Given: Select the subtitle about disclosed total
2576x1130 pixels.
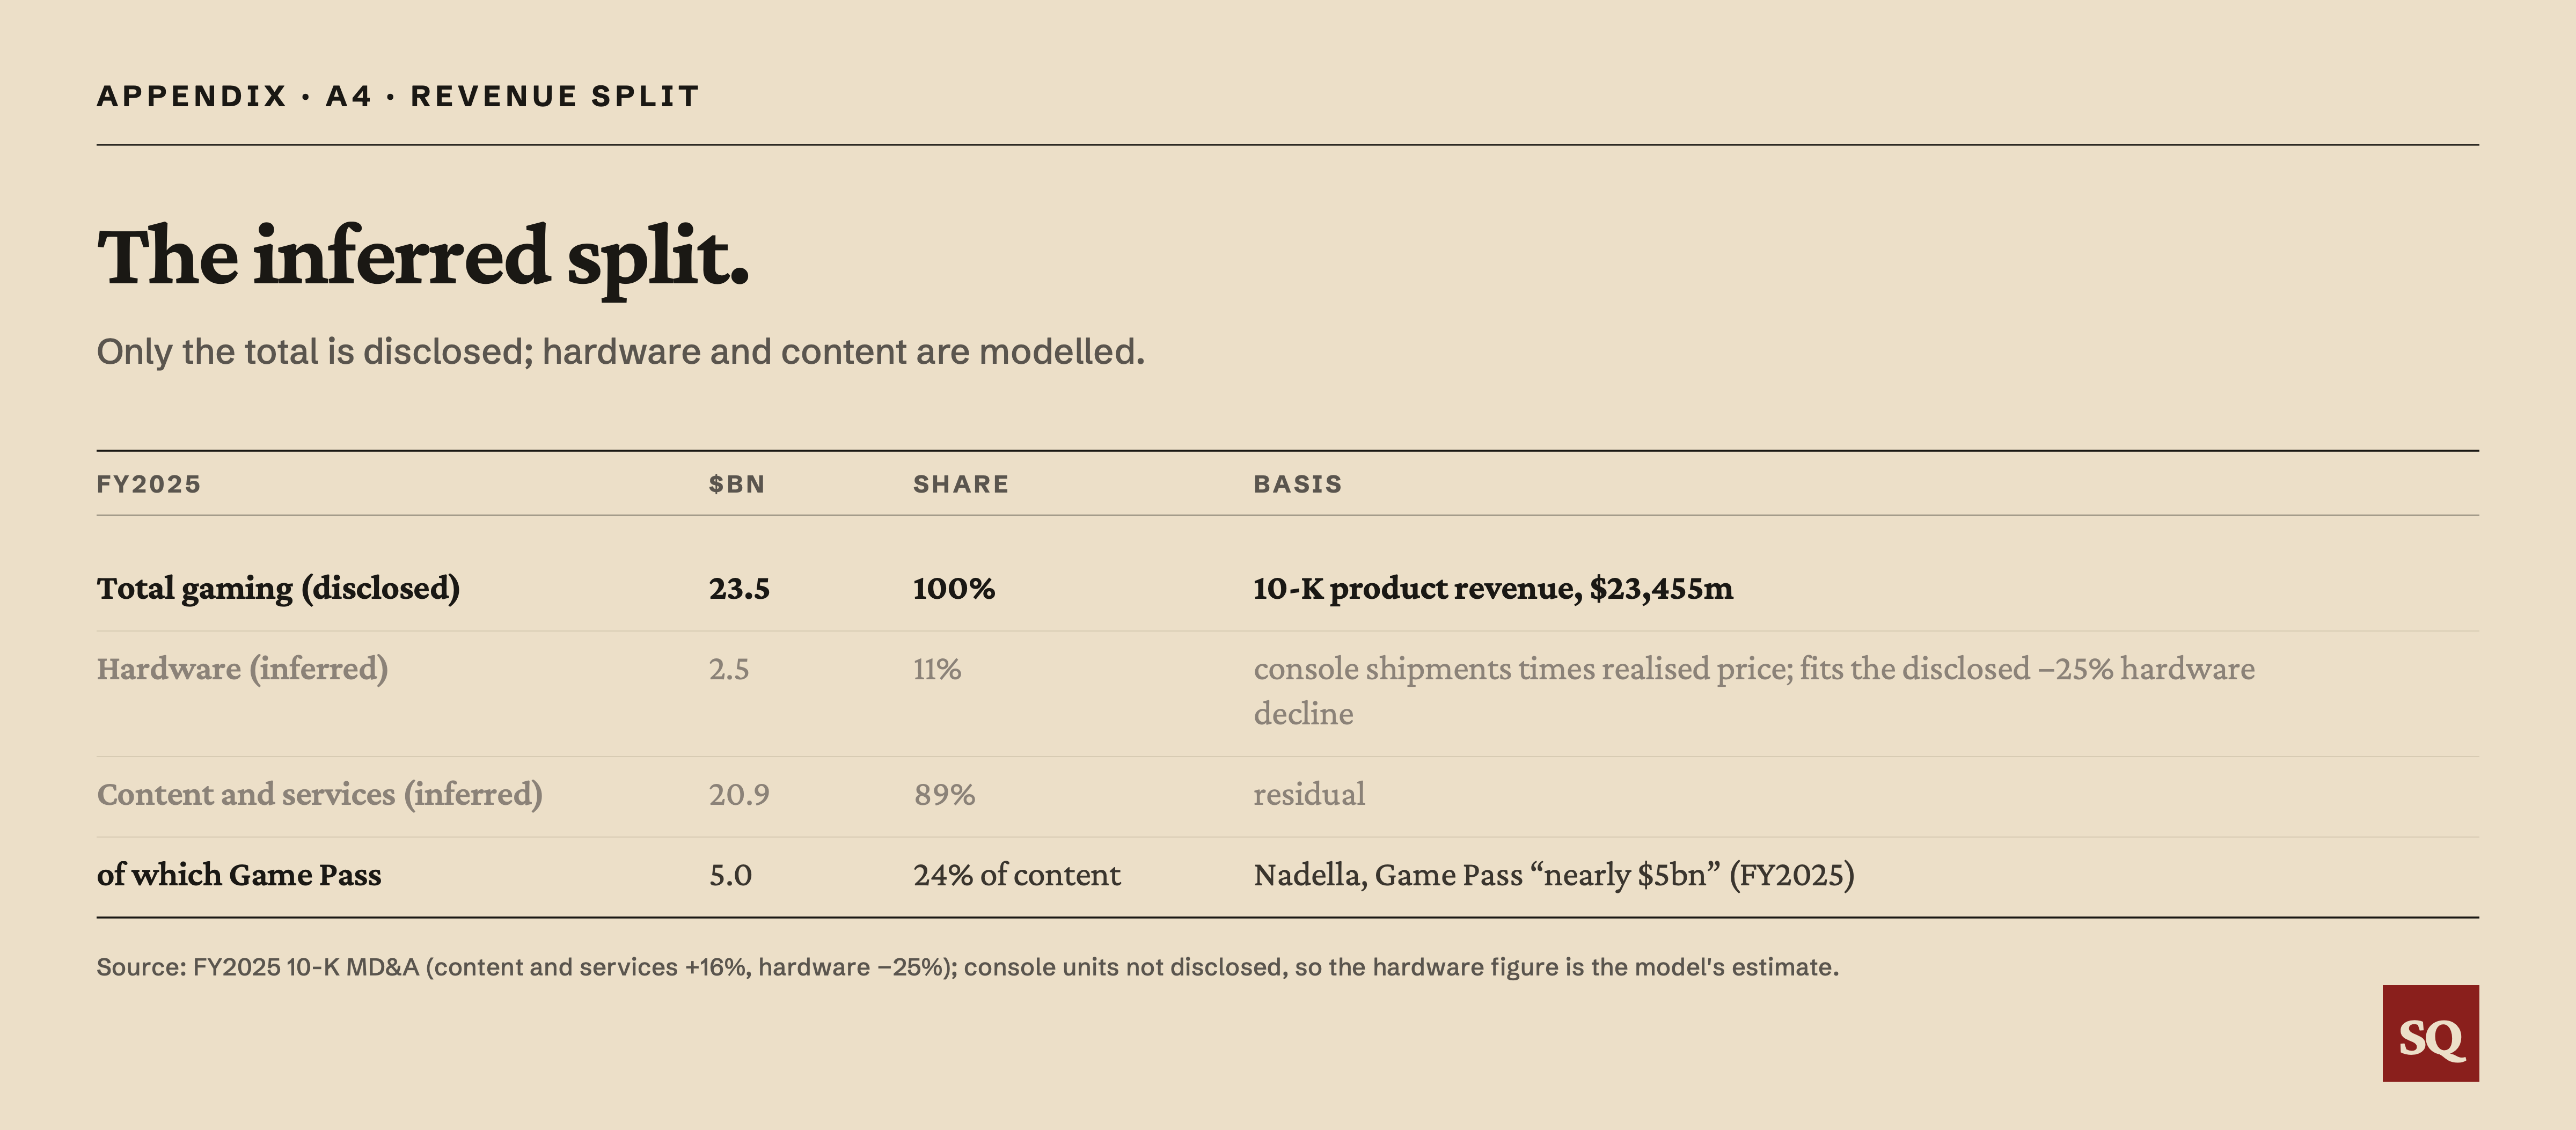Looking at the screenshot, I should (620, 352).
